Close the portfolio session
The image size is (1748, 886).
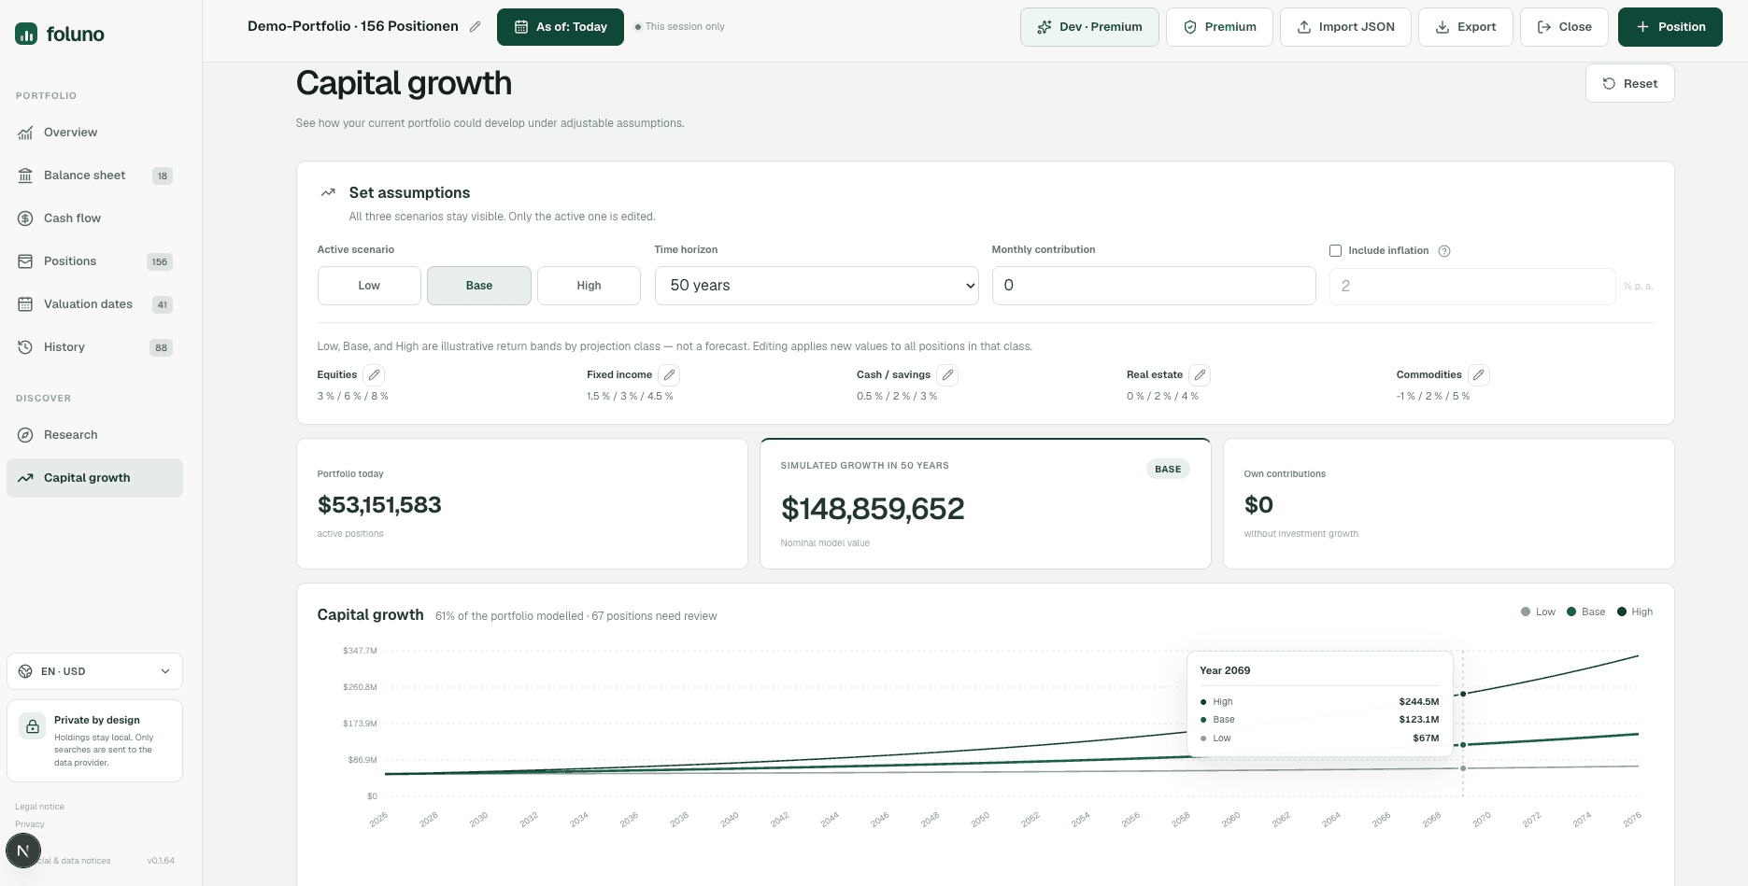pyautogui.click(x=1564, y=27)
